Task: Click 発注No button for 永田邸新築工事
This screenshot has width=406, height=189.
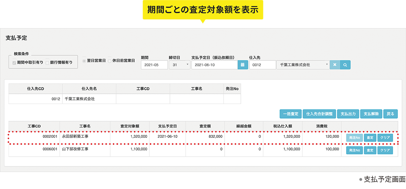Action: click(x=355, y=138)
